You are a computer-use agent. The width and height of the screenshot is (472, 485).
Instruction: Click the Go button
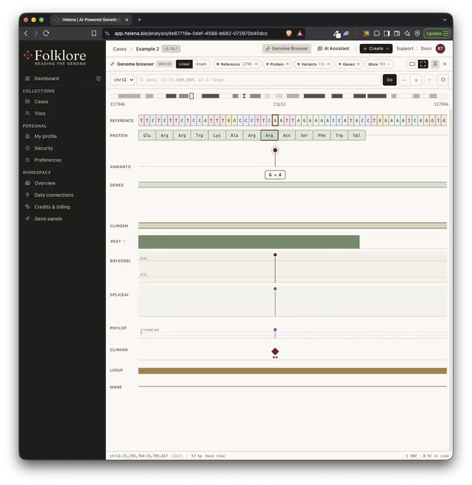[x=389, y=80]
